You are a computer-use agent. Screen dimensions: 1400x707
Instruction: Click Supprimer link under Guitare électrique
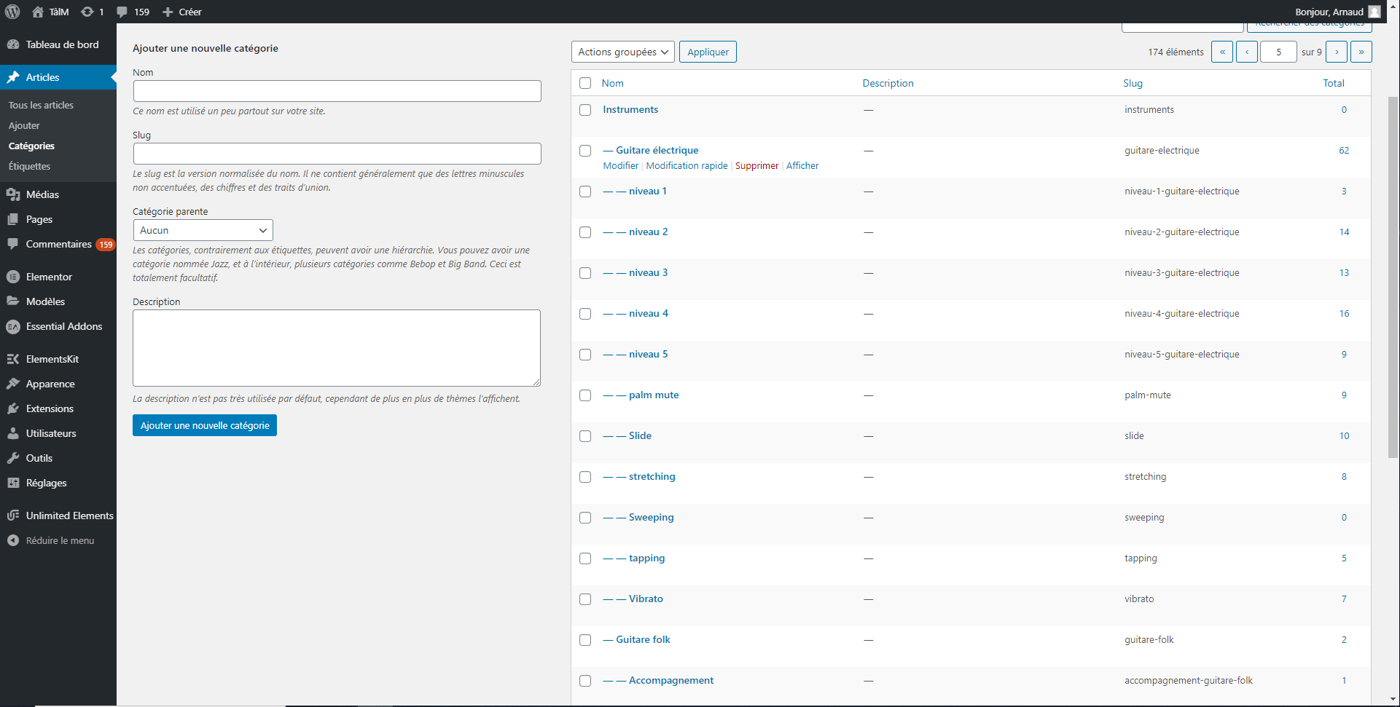point(756,166)
